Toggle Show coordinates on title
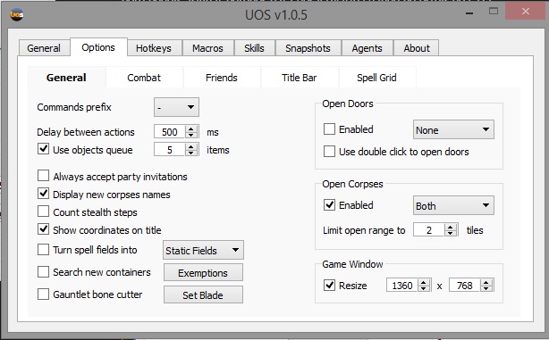 pos(43,228)
